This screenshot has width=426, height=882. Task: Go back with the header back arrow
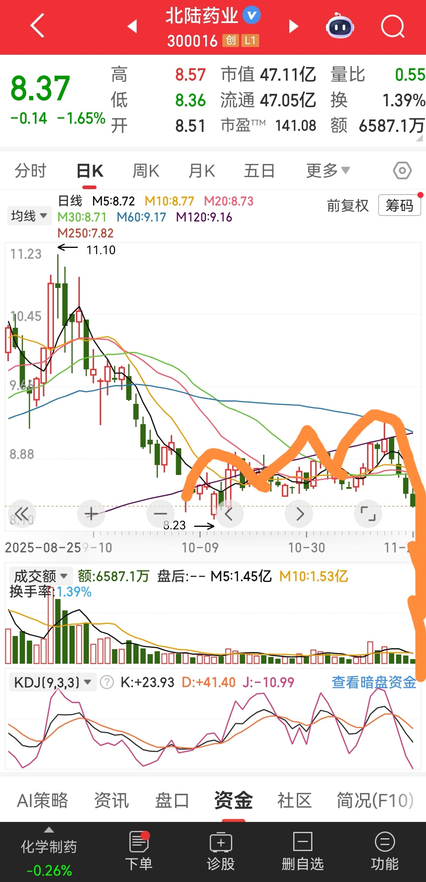click(37, 26)
